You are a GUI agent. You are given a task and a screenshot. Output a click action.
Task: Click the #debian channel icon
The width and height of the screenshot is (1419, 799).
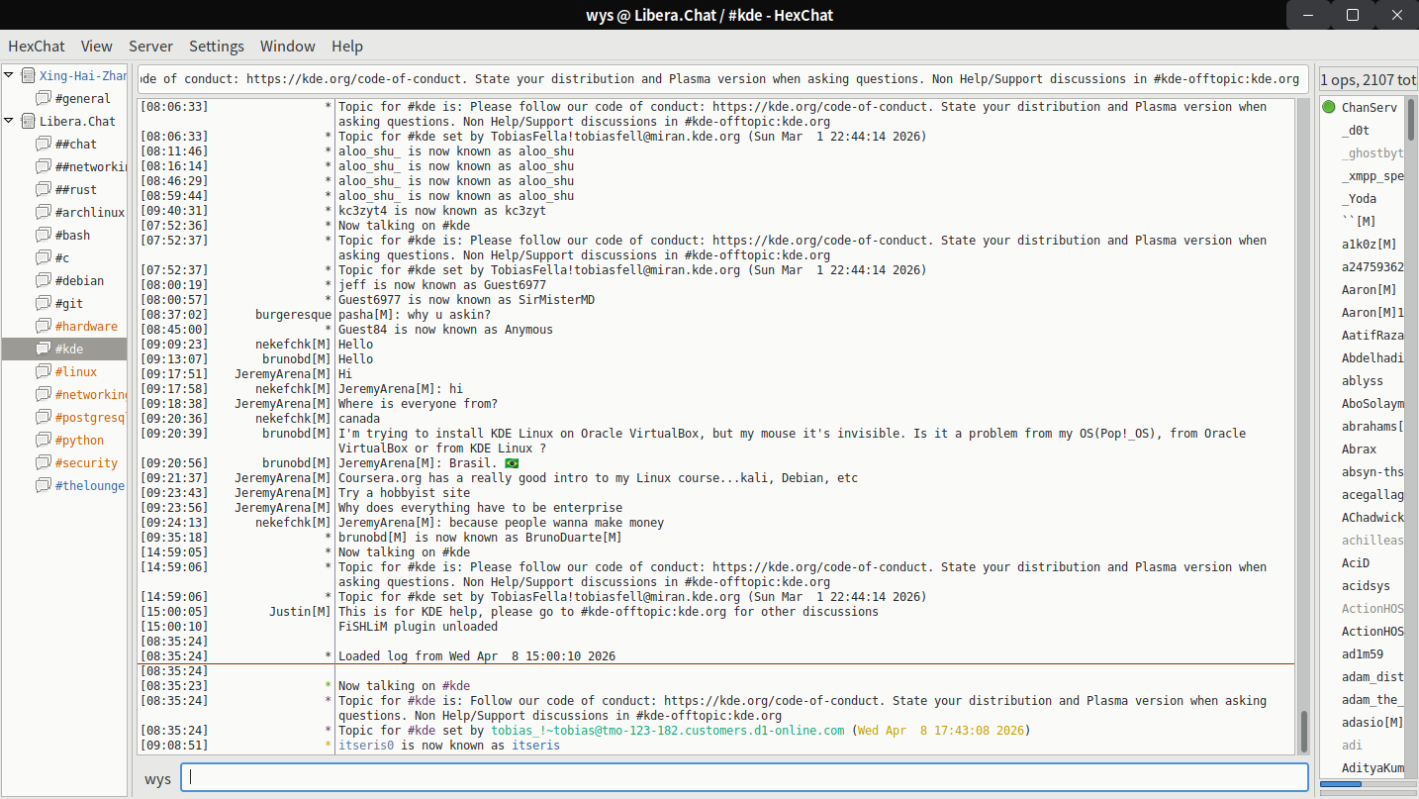pyautogui.click(x=43, y=280)
